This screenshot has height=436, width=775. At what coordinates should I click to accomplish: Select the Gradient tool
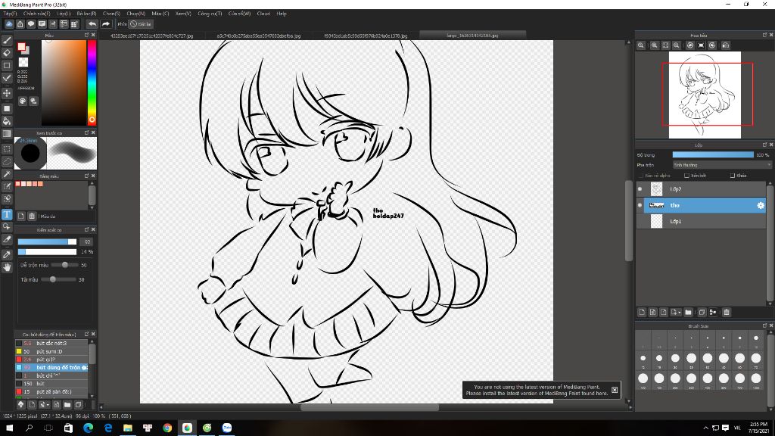pos(7,133)
